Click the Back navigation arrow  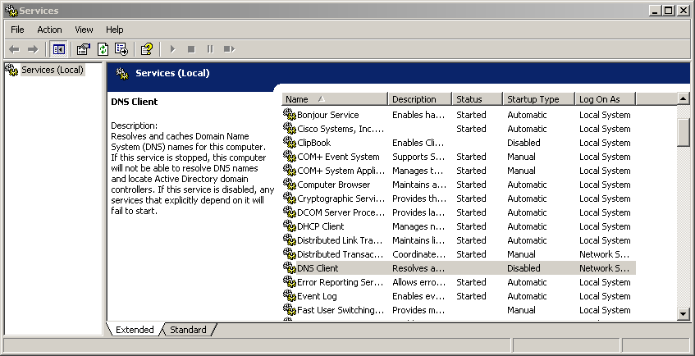(x=14, y=49)
